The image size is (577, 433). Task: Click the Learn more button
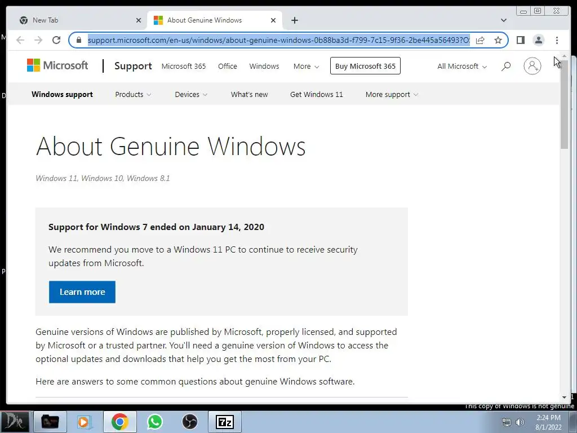[82, 292]
